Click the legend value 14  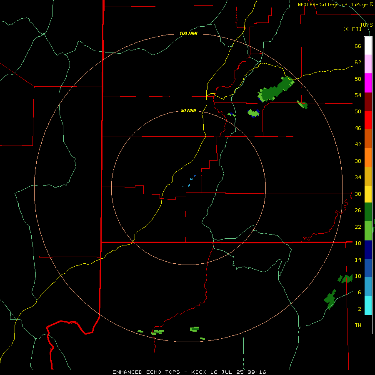pos(358,260)
